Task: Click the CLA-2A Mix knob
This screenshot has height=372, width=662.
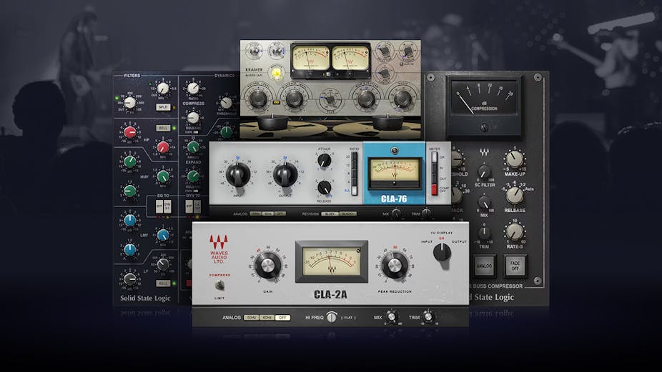Action: click(x=391, y=316)
